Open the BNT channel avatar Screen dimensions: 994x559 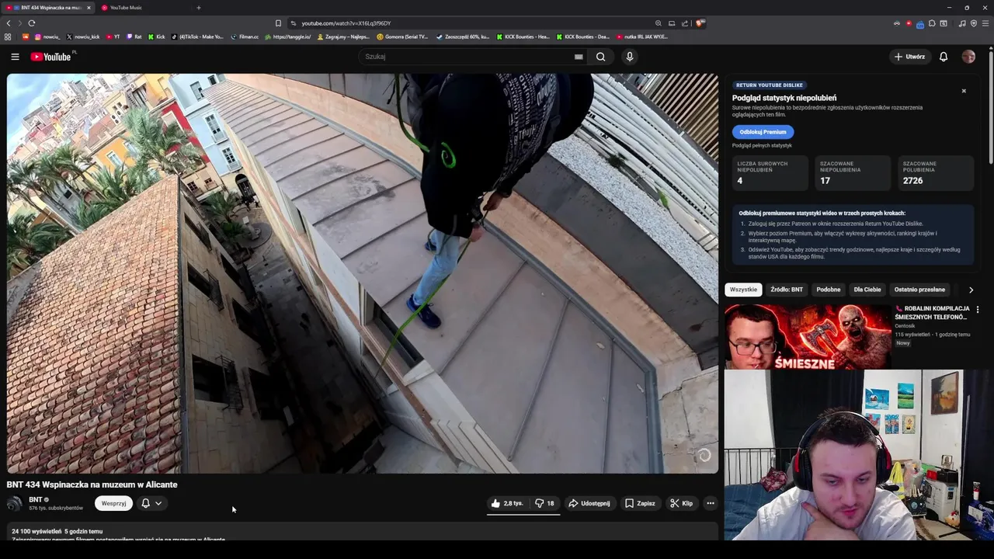(x=15, y=503)
